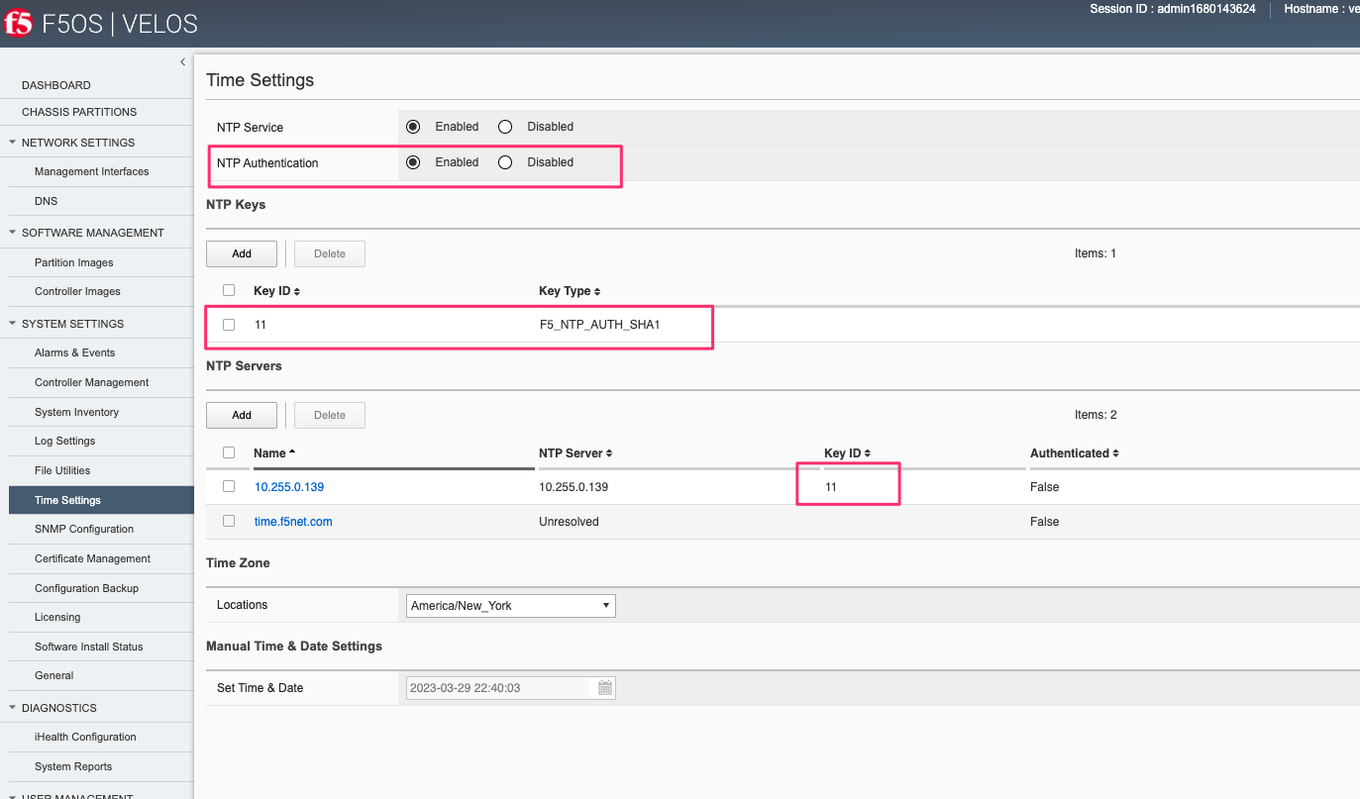Click the Session ID text in header
1360x799 pixels.
coord(1173,9)
